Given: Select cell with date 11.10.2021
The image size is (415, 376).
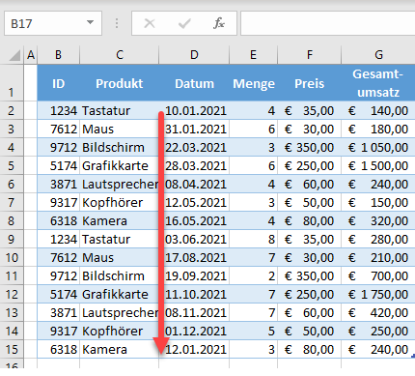Looking at the screenshot, I should 194,294.
